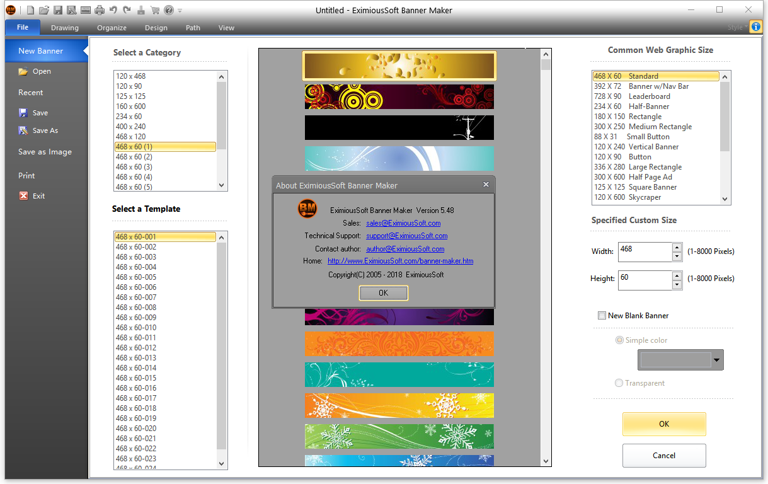Screen dimensions: 768x484
Task: Click the down arrow of the template list scrollbar
Action: pyautogui.click(x=221, y=463)
